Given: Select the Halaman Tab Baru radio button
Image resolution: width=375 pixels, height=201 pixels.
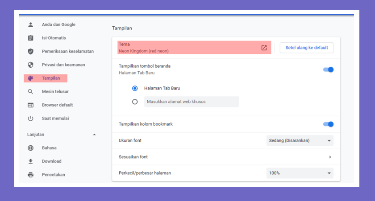Looking at the screenshot, I should (x=135, y=88).
